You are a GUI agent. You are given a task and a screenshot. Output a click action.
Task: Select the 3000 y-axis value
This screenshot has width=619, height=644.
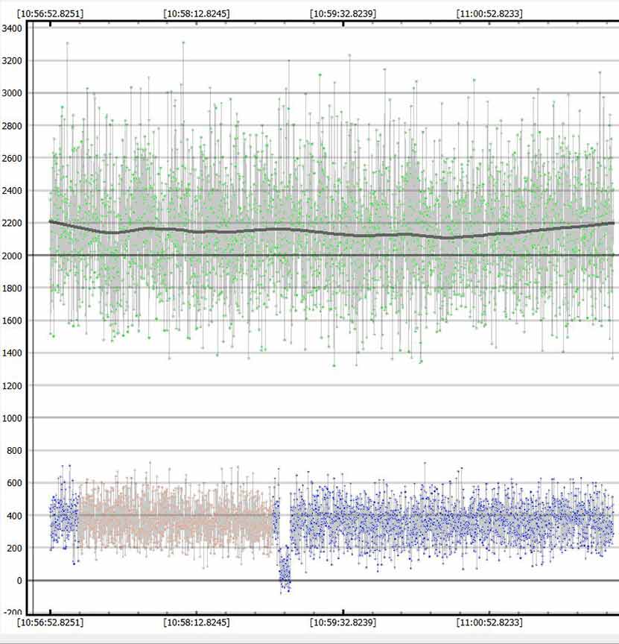click(12, 93)
